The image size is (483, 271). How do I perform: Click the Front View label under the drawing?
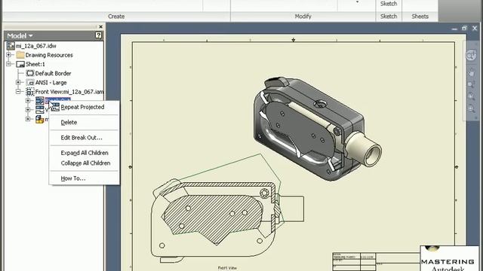click(227, 268)
